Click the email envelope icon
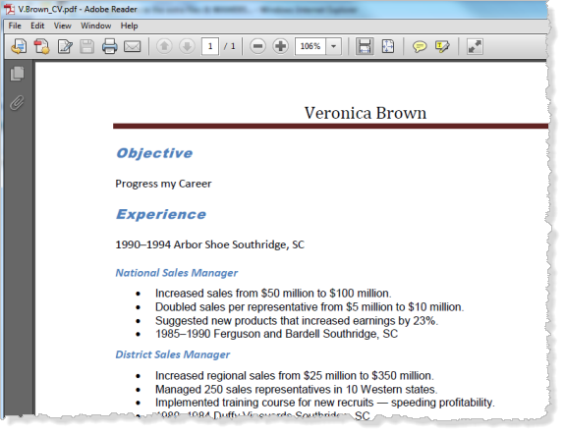This screenshot has width=564, height=433. tap(133, 46)
